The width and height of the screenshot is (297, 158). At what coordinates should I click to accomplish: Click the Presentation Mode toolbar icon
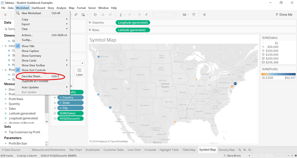click(194, 15)
